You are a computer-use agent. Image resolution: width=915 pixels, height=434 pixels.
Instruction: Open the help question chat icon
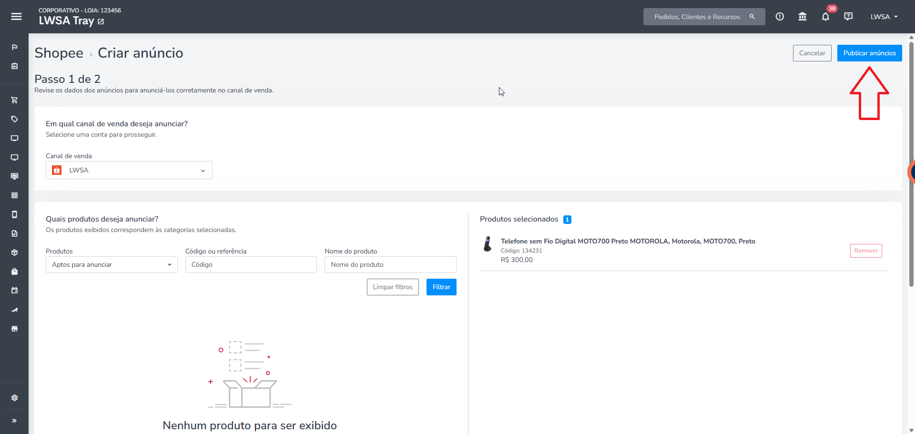848,17
